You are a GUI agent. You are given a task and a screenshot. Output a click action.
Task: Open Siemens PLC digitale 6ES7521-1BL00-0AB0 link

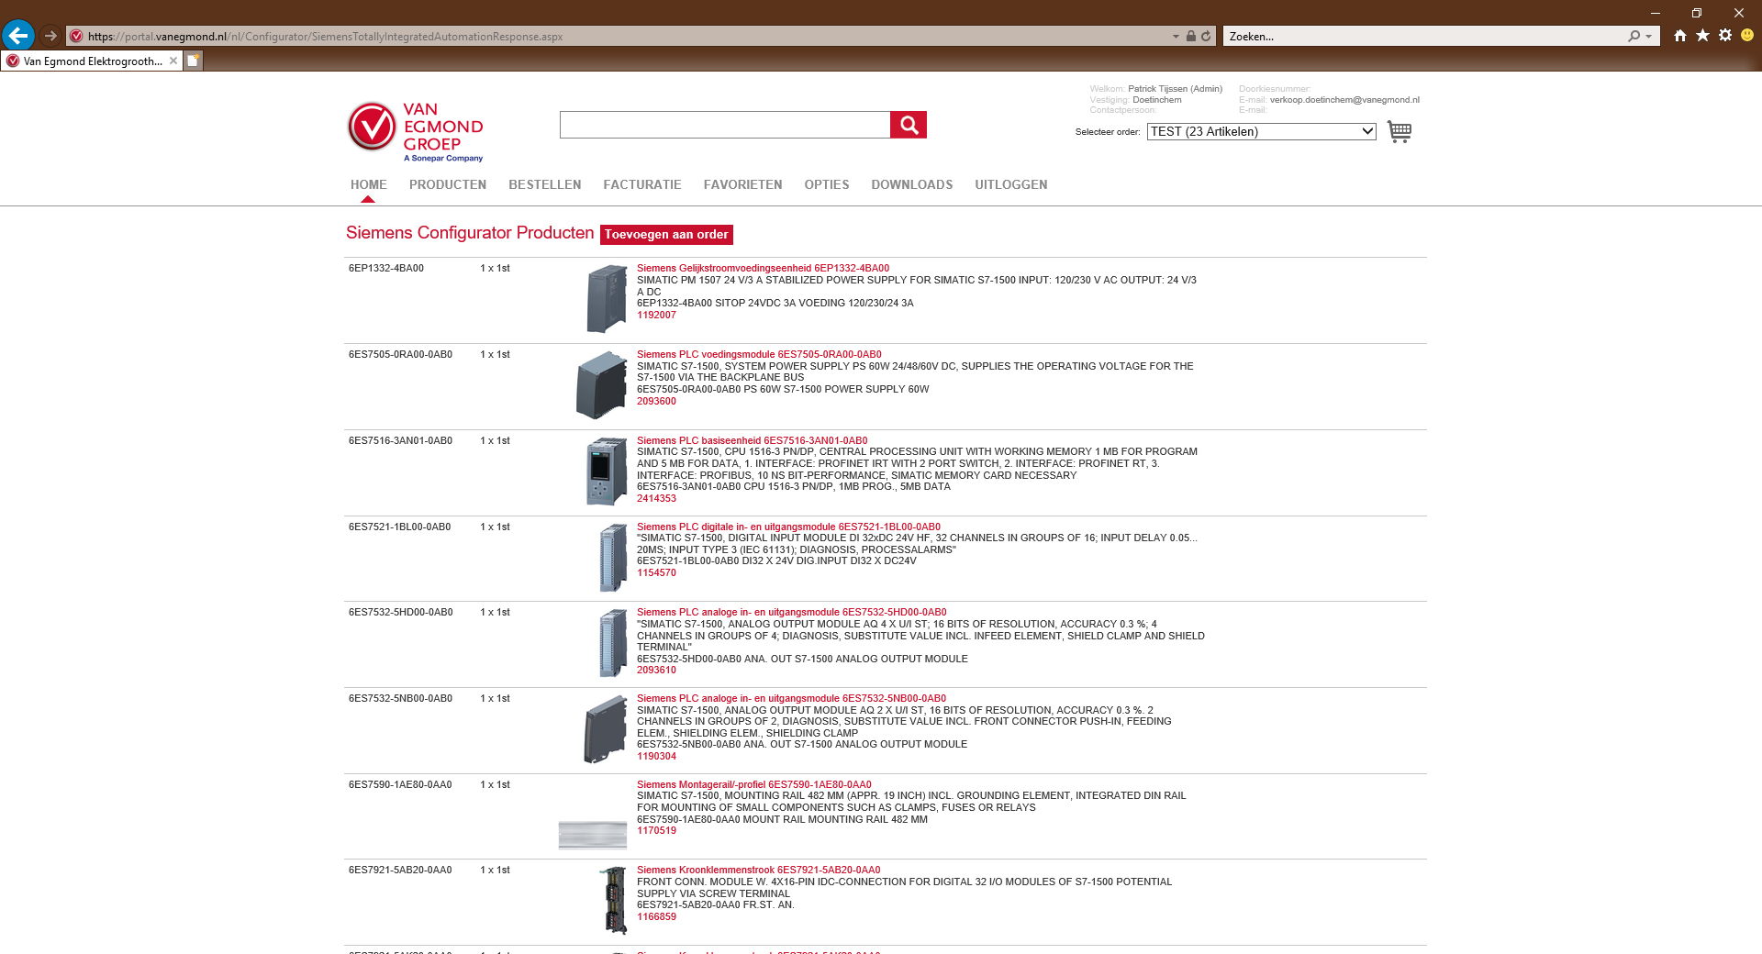pos(788,527)
